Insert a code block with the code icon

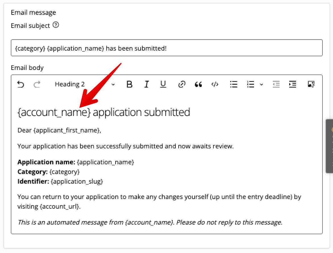tap(215, 84)
